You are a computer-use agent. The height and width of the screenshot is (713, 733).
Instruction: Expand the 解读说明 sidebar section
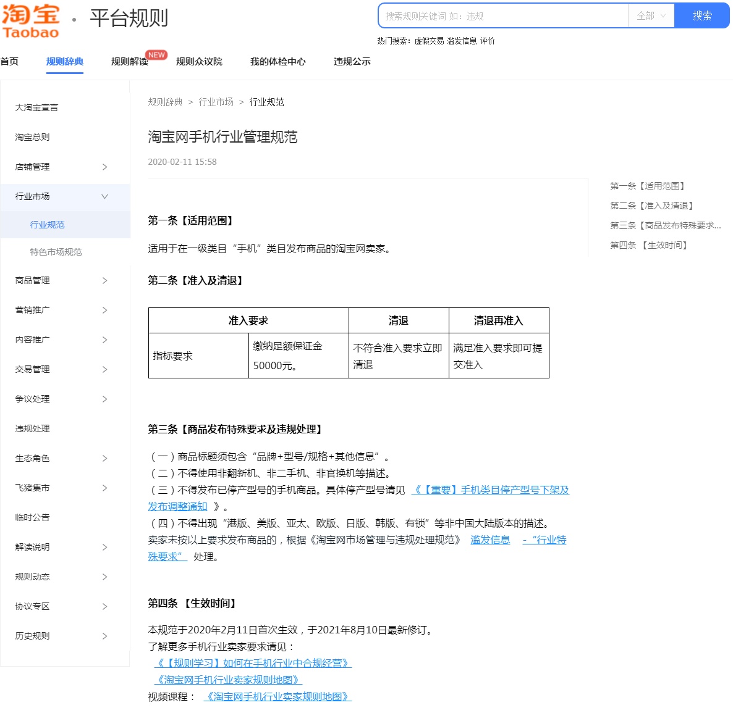coord(65,547)
